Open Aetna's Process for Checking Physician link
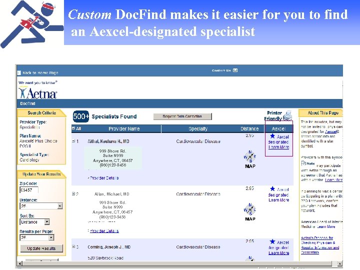Image resolution: width=360 pixels, height=270 pixels. 320,245
